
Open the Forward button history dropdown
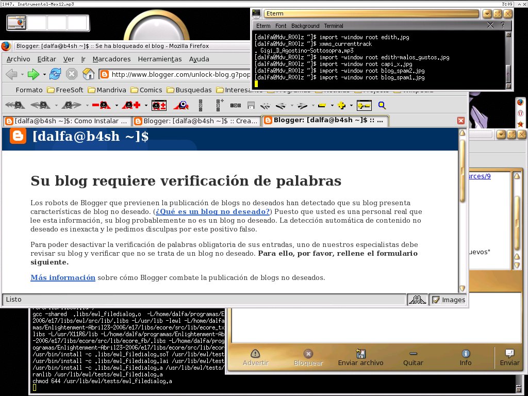(44, 74)
